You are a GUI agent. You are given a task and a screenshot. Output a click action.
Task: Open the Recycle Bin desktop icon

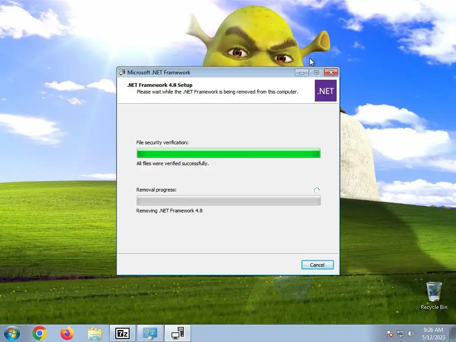tap(434, 296)
